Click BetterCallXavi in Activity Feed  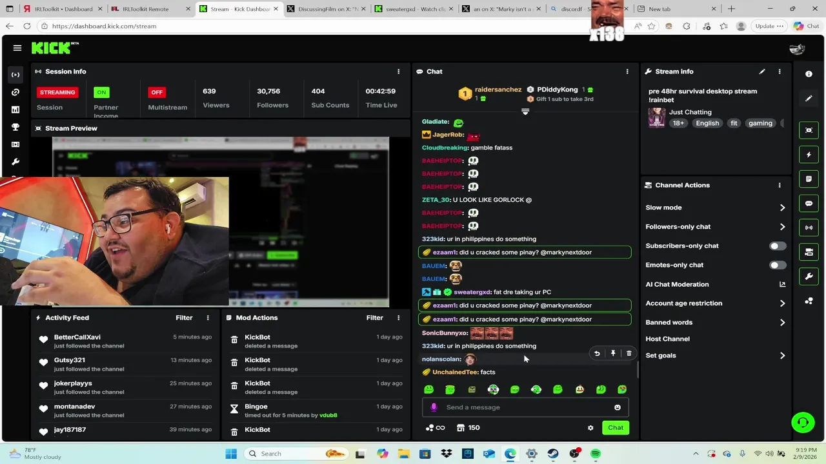(77, 337)
